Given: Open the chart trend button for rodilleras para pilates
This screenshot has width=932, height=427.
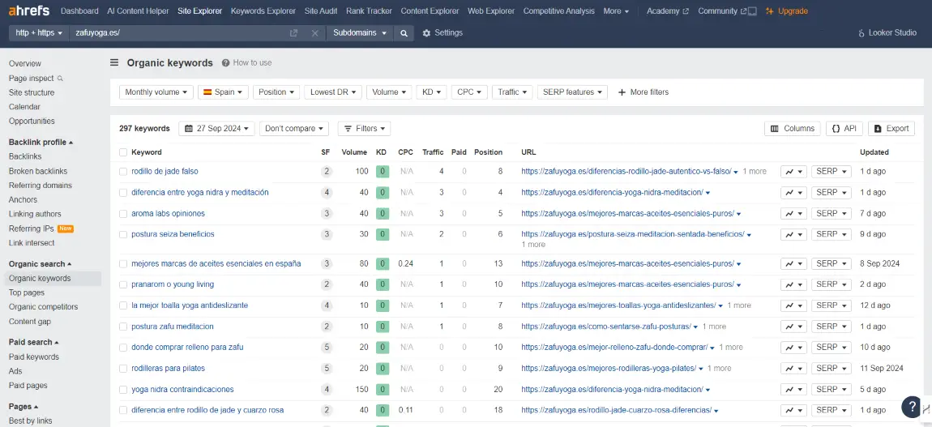Looking at the screenshot, I should click(793, 368).
